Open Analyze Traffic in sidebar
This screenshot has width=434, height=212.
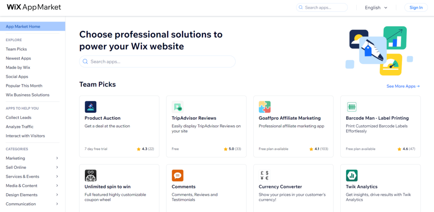19,127
